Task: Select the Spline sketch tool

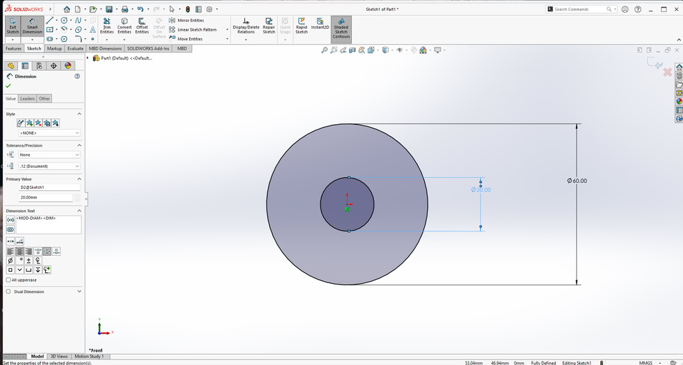Action: coord(79,20)
